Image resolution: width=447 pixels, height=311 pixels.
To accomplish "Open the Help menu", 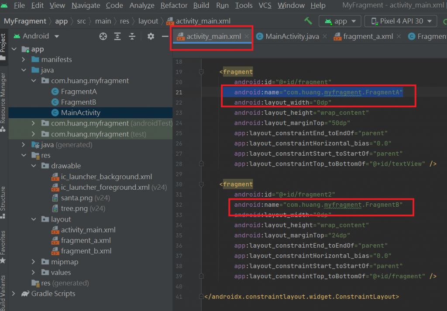I will pos(318,5).
